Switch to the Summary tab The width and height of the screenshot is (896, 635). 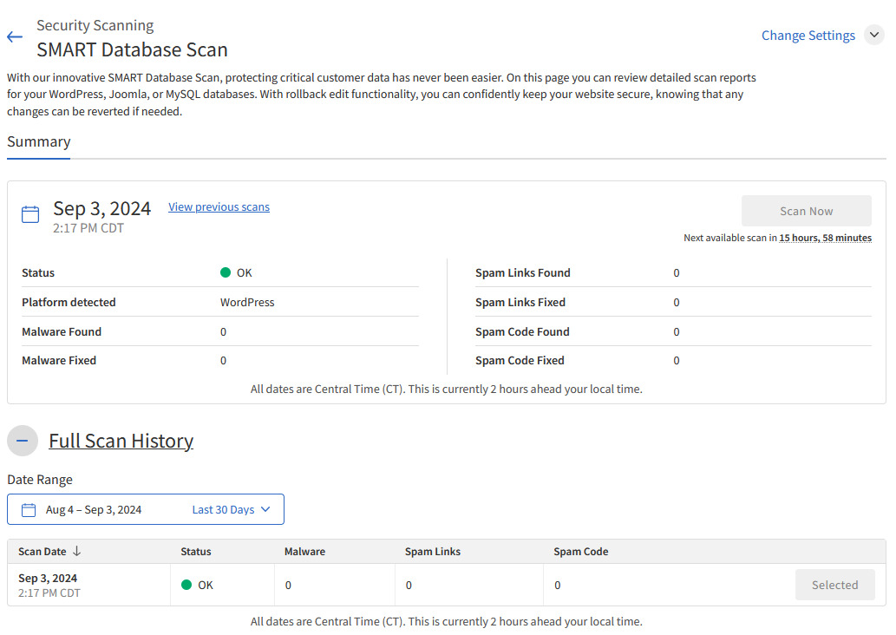click(x=39, y=142)
